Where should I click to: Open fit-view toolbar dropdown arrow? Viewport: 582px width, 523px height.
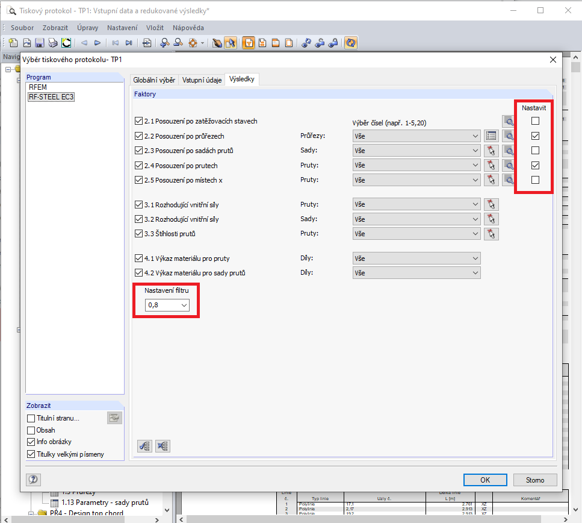pos(202,43)
